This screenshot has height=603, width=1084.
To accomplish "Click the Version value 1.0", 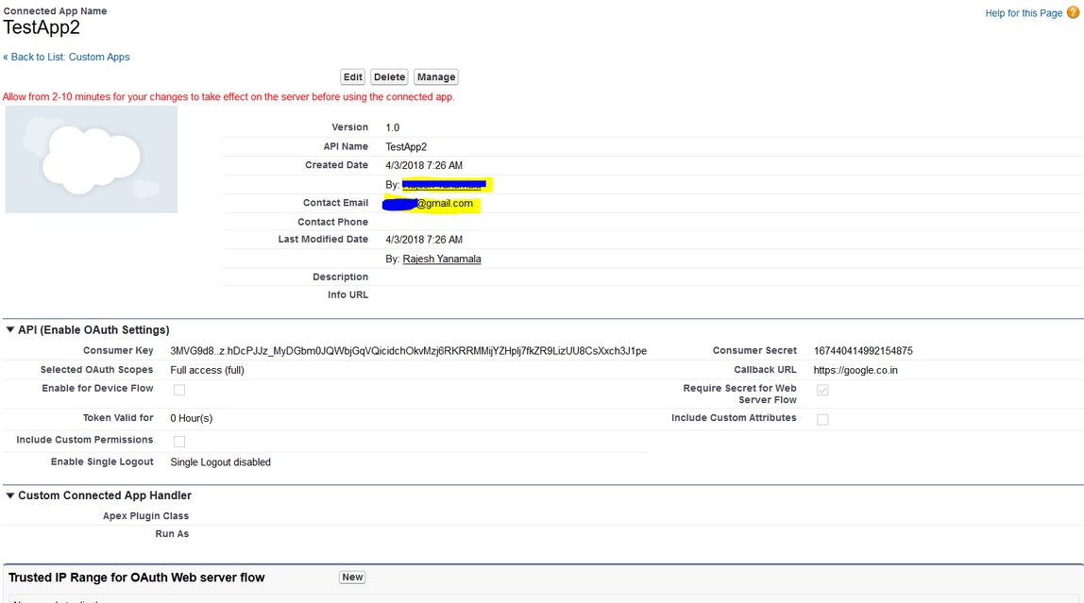I will click(x=392, y=127).
